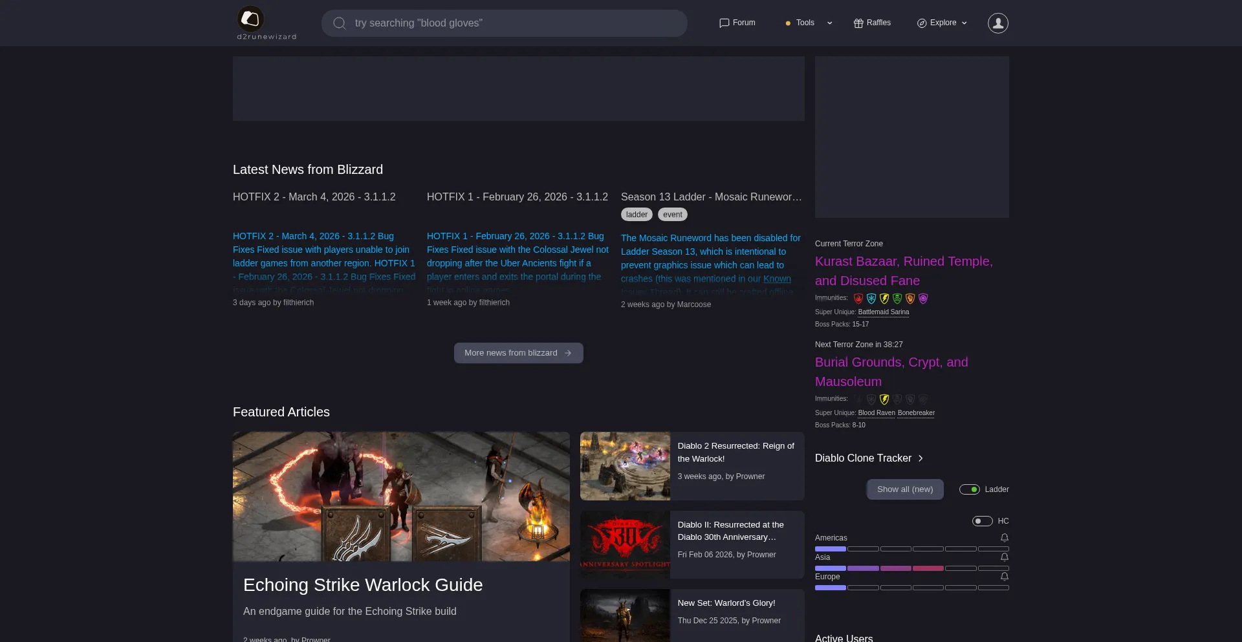Select the "ladder" tag
Image resolution: width=1242 pixels, height=642 pixels.
tap(637, 215)
